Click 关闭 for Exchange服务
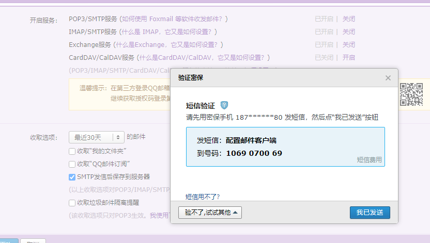This screenshot has height=243, width=430. pyautogui.click(x=349, y=45)
